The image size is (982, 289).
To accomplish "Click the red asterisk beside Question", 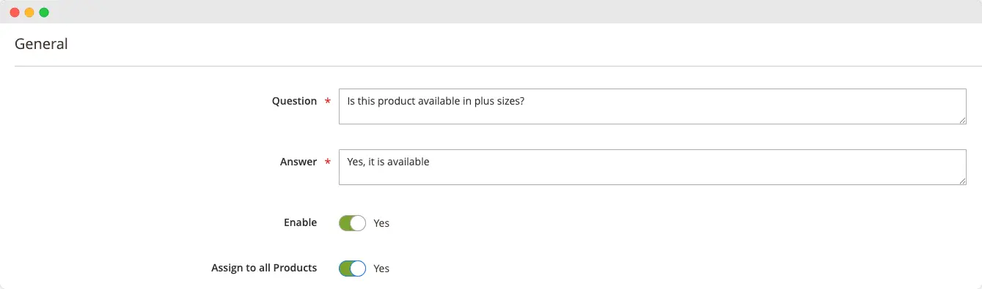I will coord(328,102).
